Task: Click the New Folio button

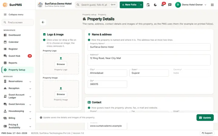Action: click(129, 5)
